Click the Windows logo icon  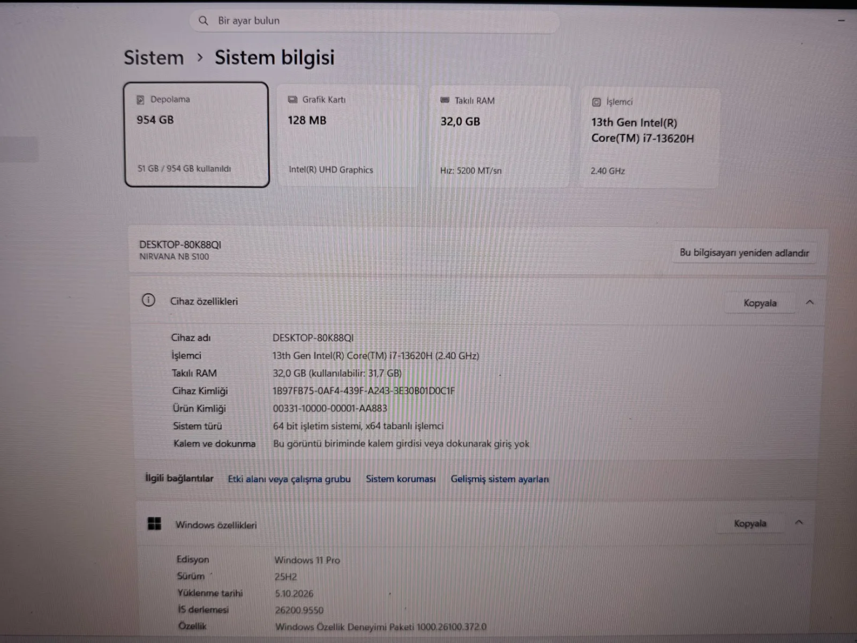(154, 524)
